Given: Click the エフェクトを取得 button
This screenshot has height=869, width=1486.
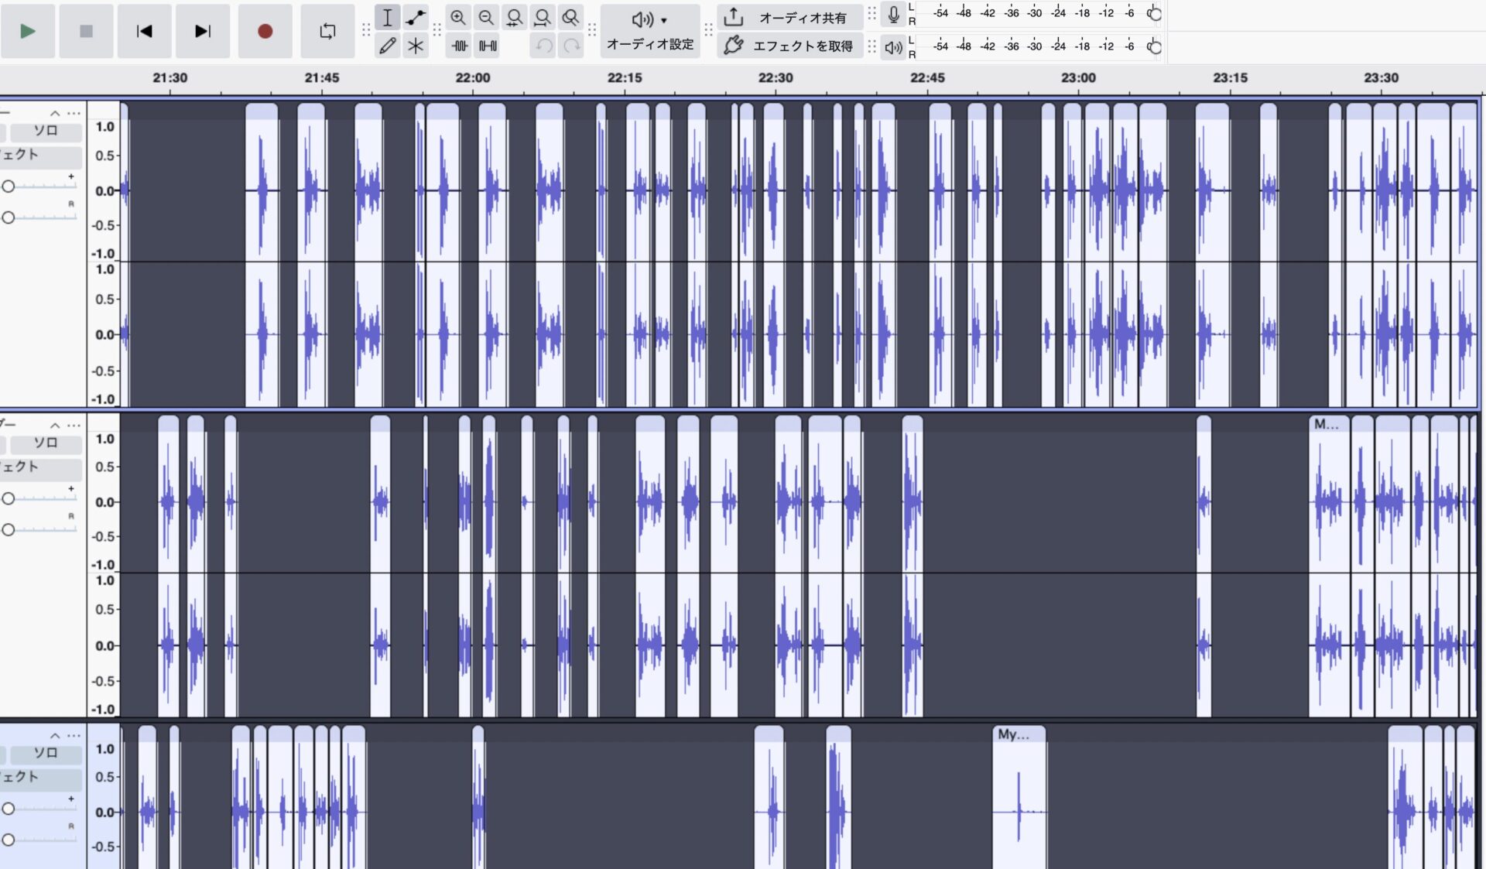Looking at the screenshot, I should [x=789, y=46].
